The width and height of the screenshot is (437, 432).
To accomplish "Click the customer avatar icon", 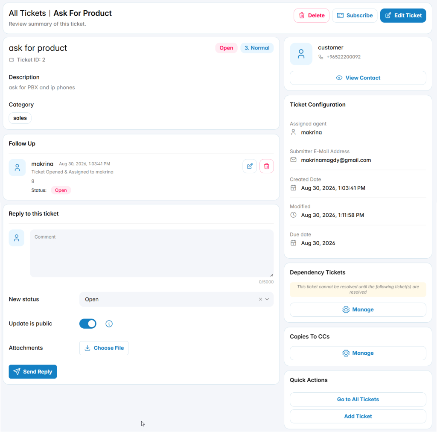I will click(301, 54).
